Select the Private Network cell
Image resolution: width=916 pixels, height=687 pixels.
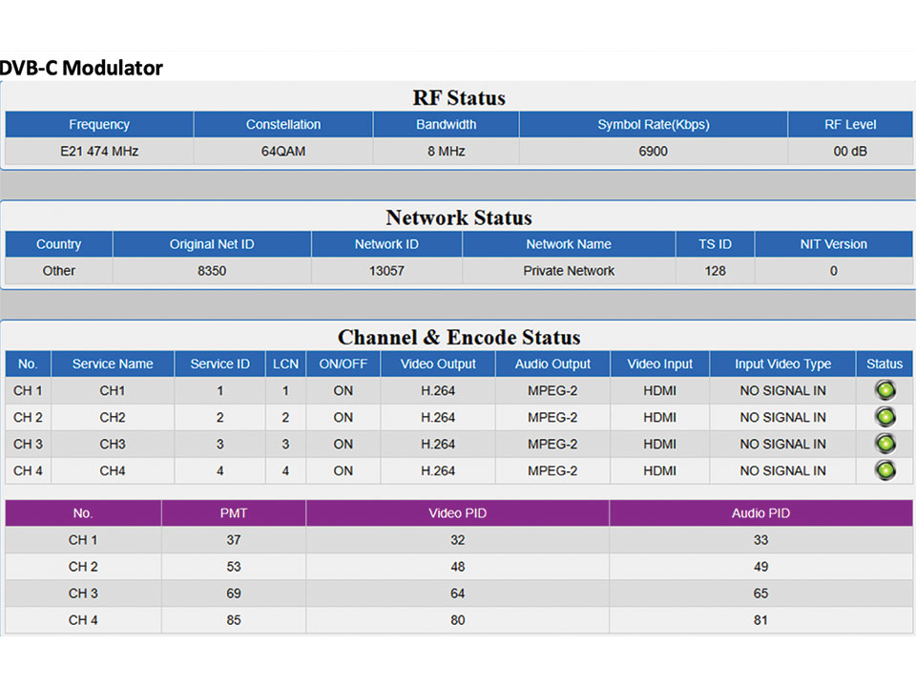[x=569, y=271]
